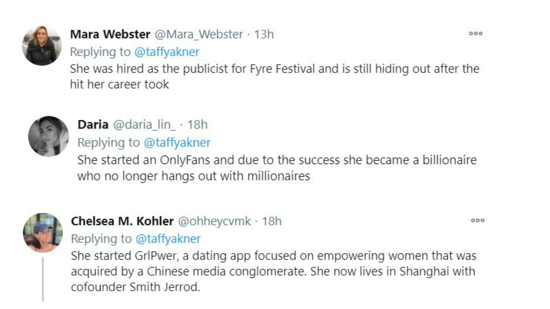Image resolution: width=550 pixels, height=309 pixels.
Task: Open the Daria display name link
Action: (x=93, y=125)
